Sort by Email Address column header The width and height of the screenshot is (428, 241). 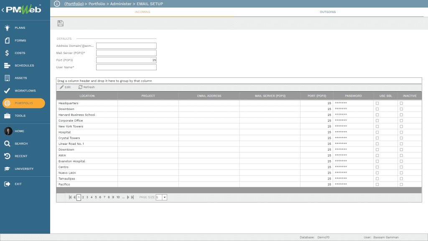click(209, 96)
